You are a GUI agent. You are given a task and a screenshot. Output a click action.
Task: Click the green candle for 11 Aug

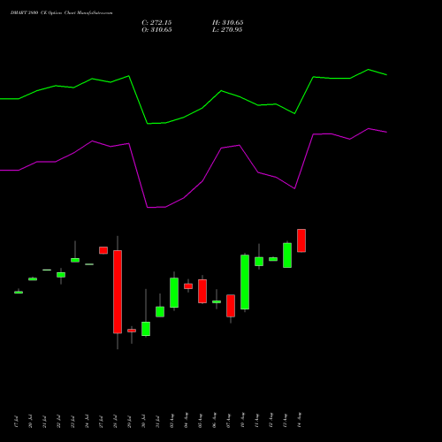[259, 262]
